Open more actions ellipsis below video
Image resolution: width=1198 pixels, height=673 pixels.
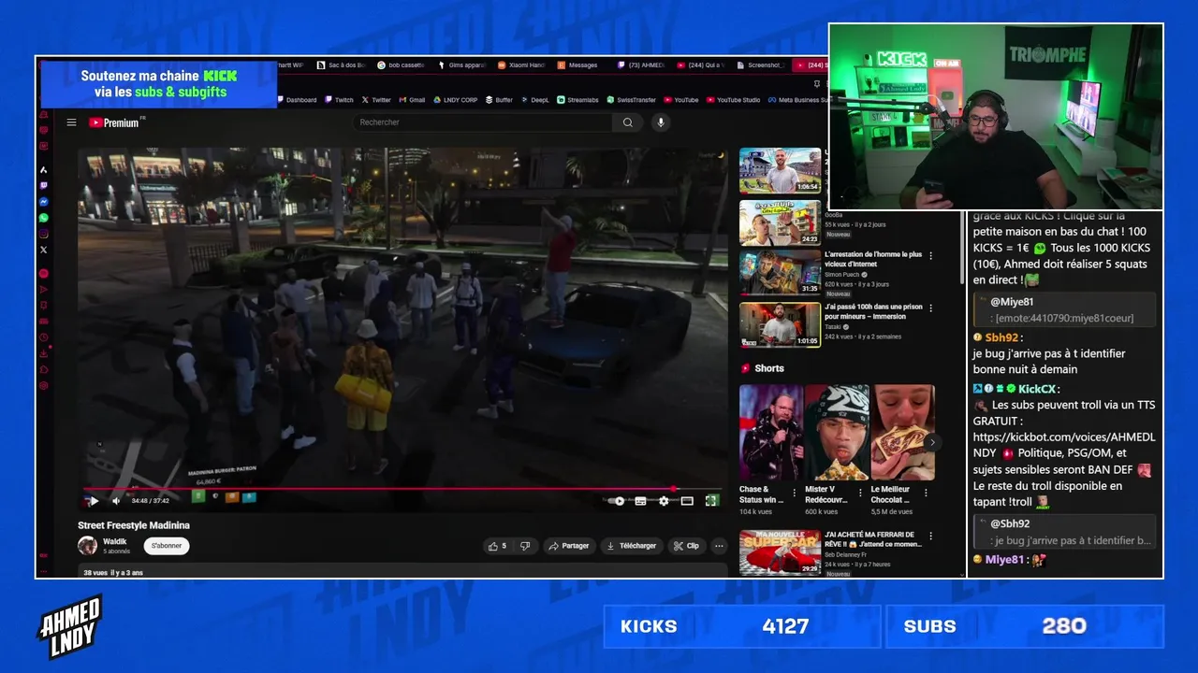[x=719, y=546]
